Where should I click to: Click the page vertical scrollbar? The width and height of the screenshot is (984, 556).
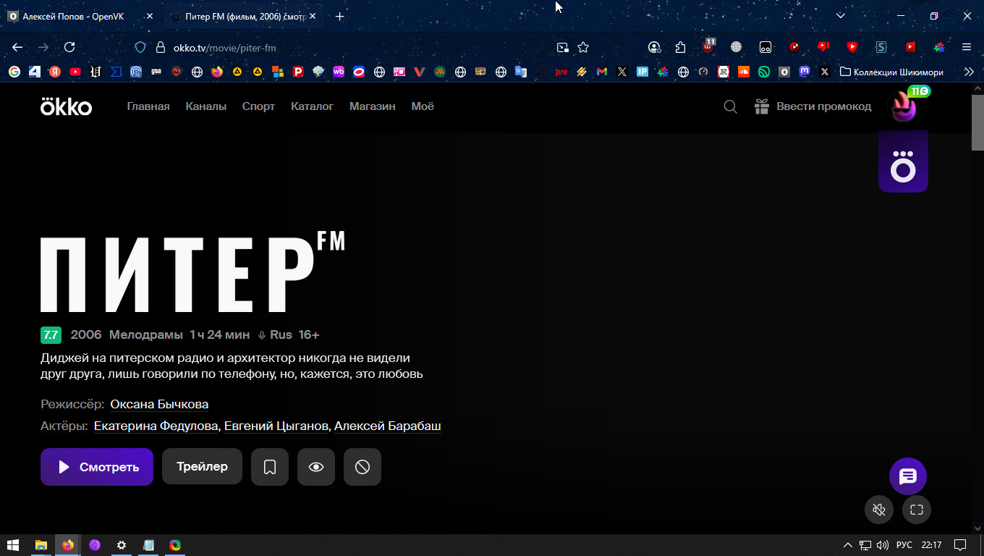click(x=977, y=122)
